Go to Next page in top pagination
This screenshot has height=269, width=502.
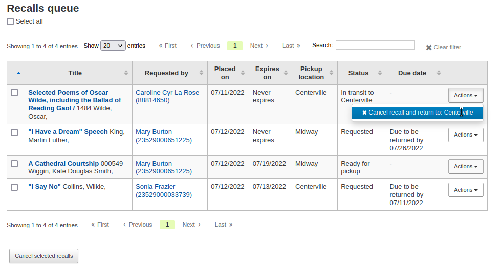(x=259, y=46)
